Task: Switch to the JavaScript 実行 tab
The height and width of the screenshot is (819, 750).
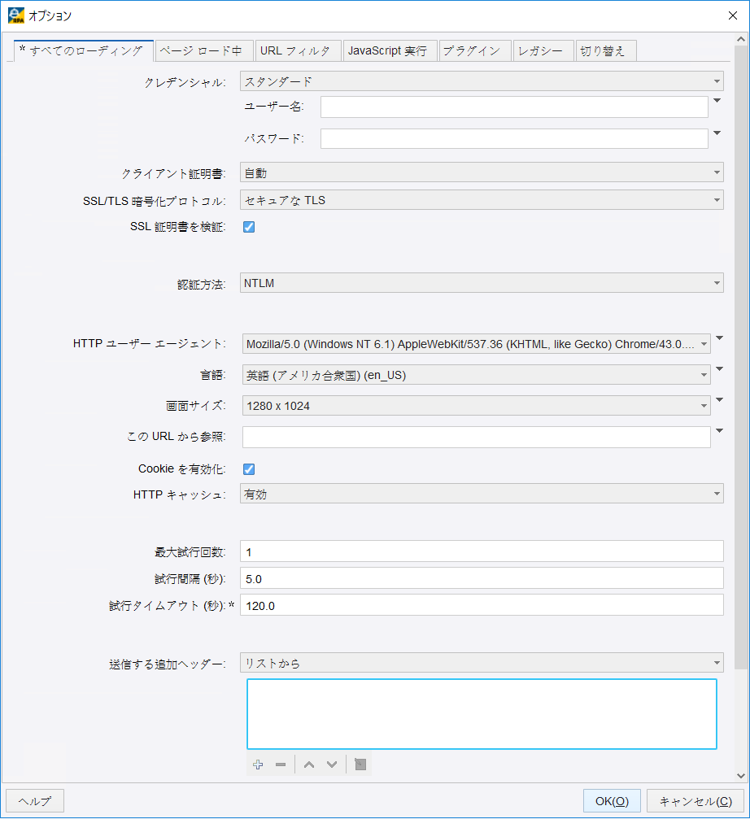Action: tap(389, 50)
